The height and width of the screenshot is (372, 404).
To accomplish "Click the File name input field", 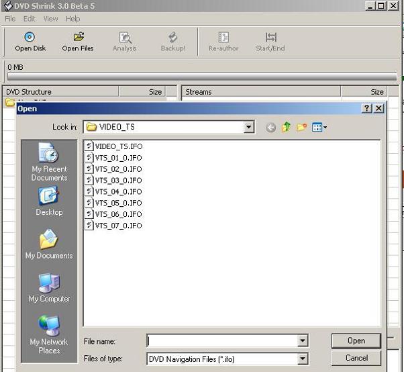I will [222, 341].
